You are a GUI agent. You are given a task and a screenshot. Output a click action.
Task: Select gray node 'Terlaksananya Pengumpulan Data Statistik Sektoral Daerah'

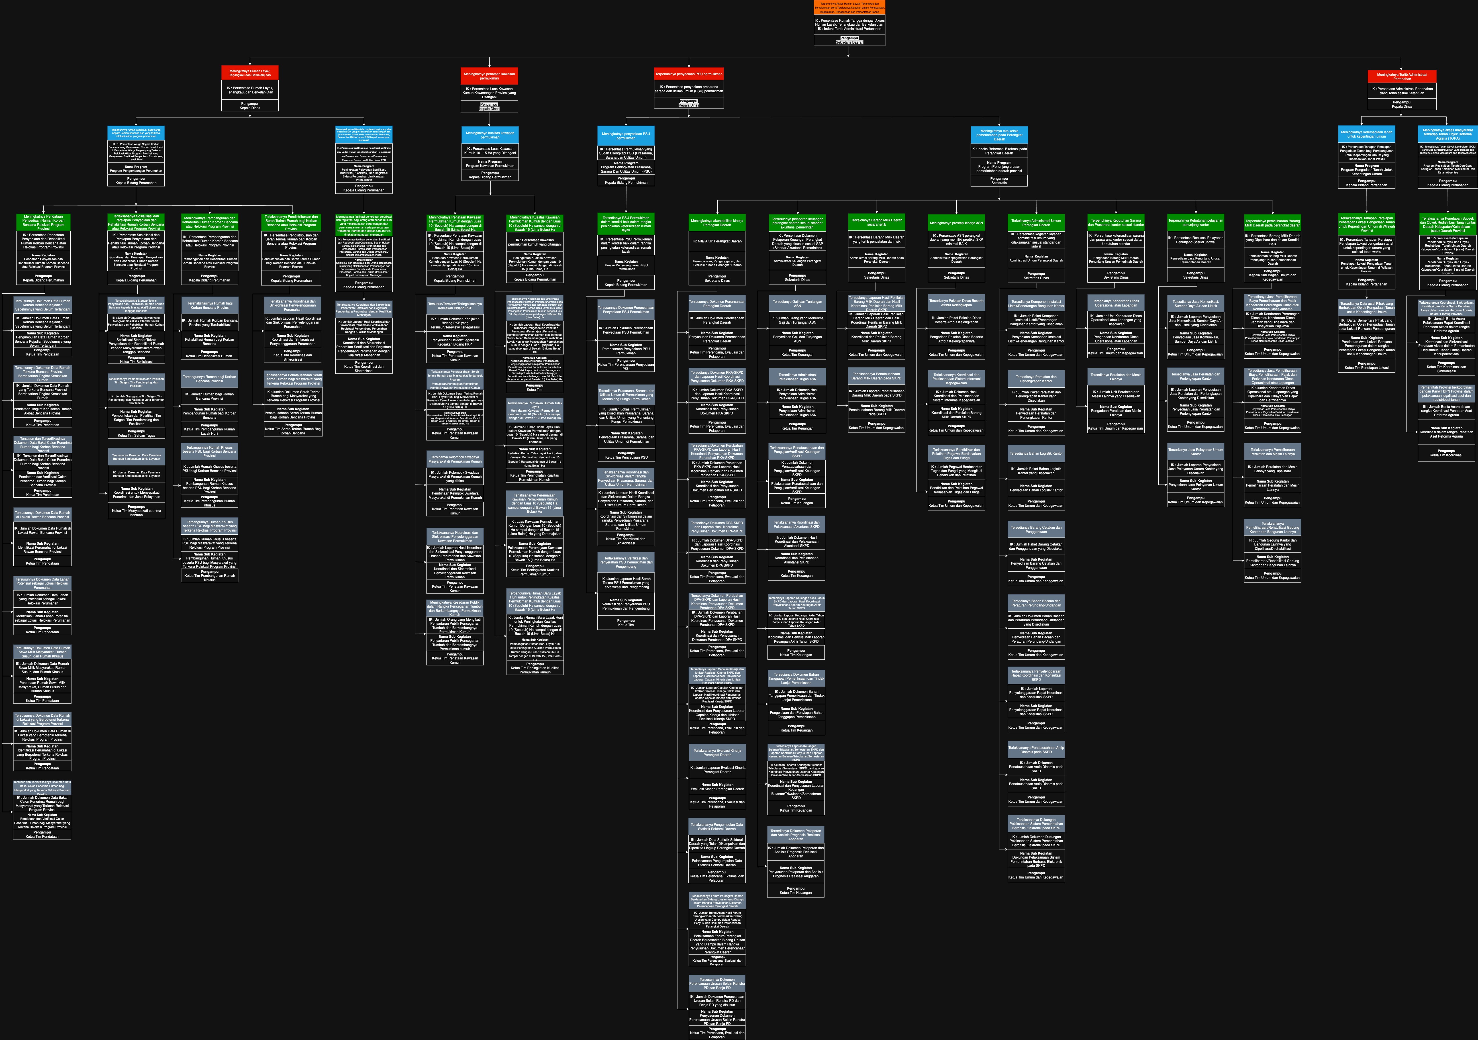716,826
